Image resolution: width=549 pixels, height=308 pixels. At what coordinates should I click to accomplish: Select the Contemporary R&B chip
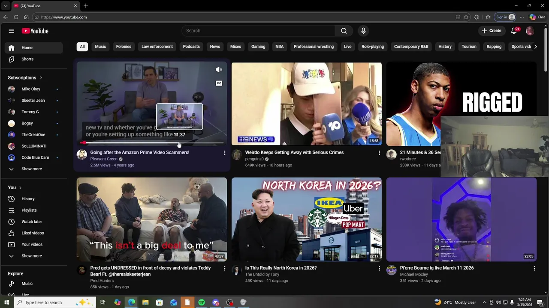(411, 47)
